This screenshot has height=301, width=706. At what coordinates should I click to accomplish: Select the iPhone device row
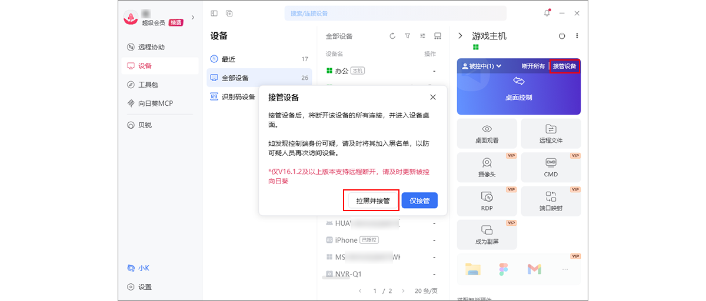click(x=383, y=240)
